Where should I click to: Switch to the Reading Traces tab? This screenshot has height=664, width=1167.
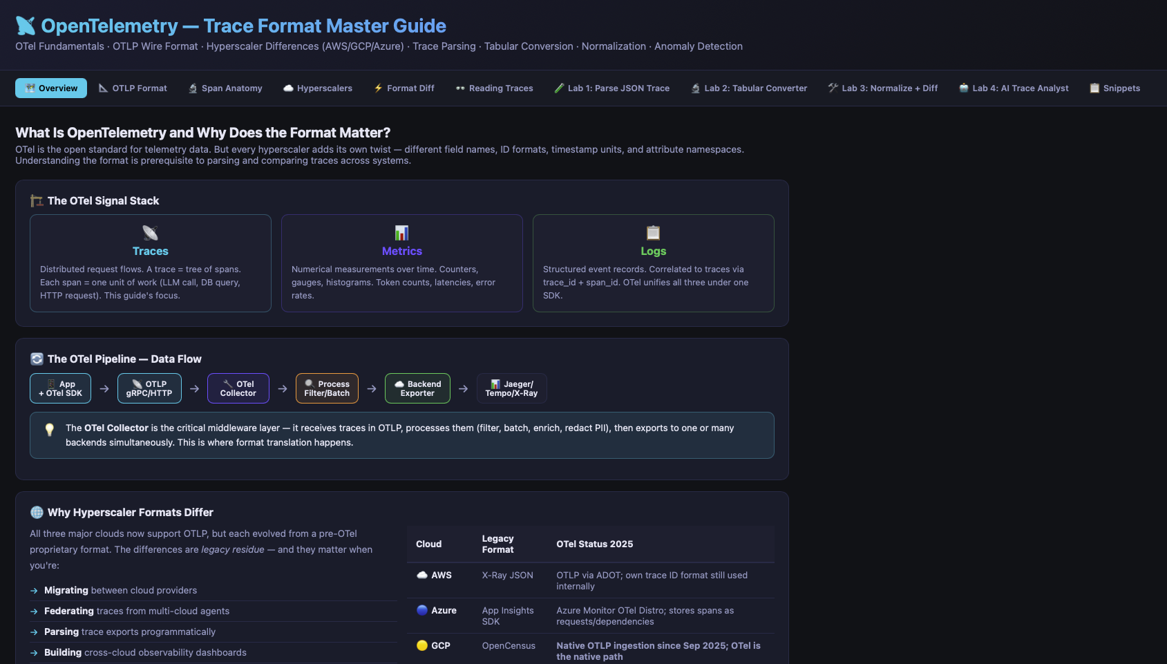pyautogui.click(x=494, y=88)
